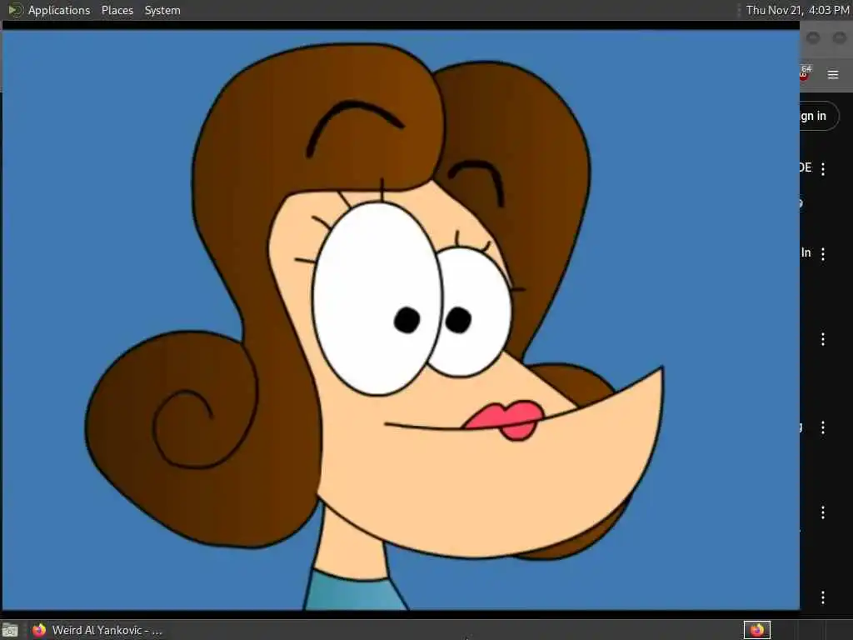Open the Firefox hamburger menu
Viewport: 853px width, 640px height.
[x=833, y=74]
